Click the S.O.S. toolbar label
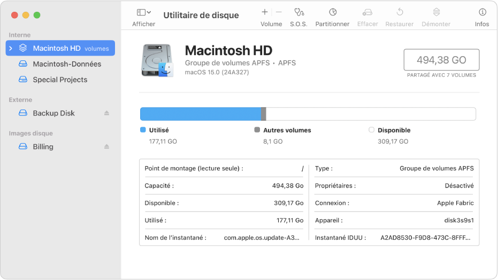Screen dimensions: 498x280 [298, 24]
